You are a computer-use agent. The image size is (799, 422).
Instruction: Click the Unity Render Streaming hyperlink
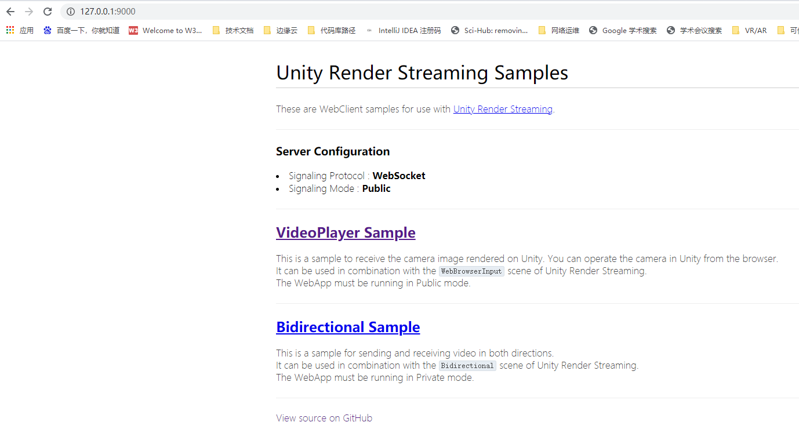coord(502,109)
